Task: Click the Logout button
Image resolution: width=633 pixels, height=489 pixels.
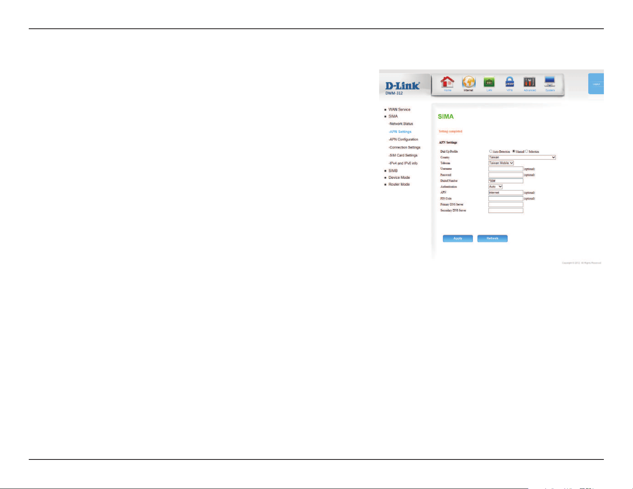Action: [x=596, y=84]
